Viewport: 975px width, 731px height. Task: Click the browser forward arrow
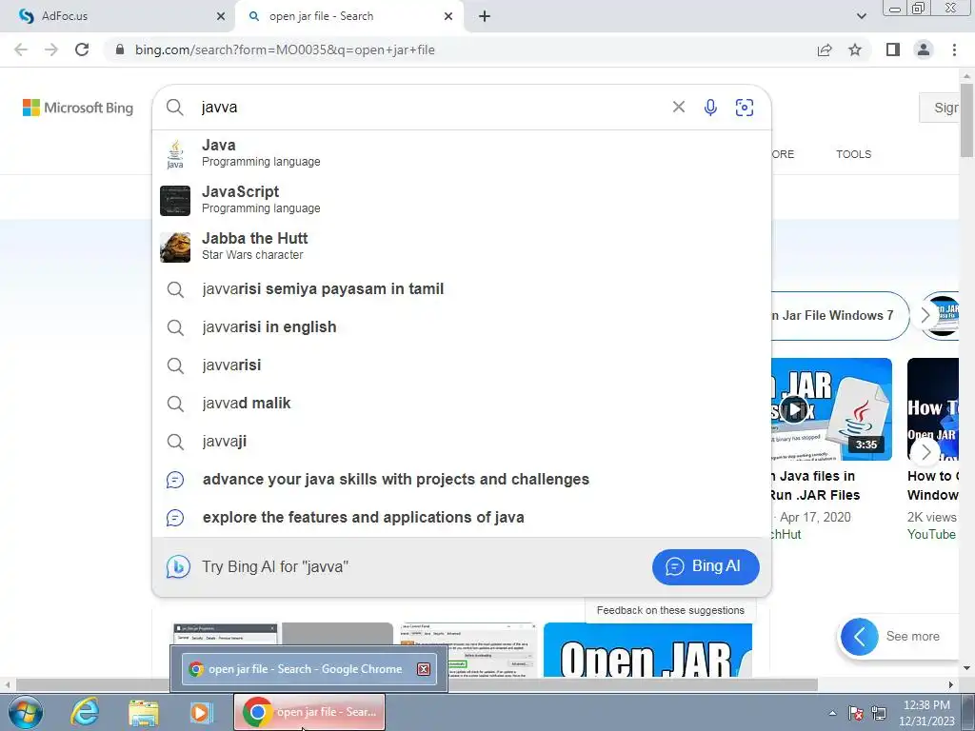[51, 49]
